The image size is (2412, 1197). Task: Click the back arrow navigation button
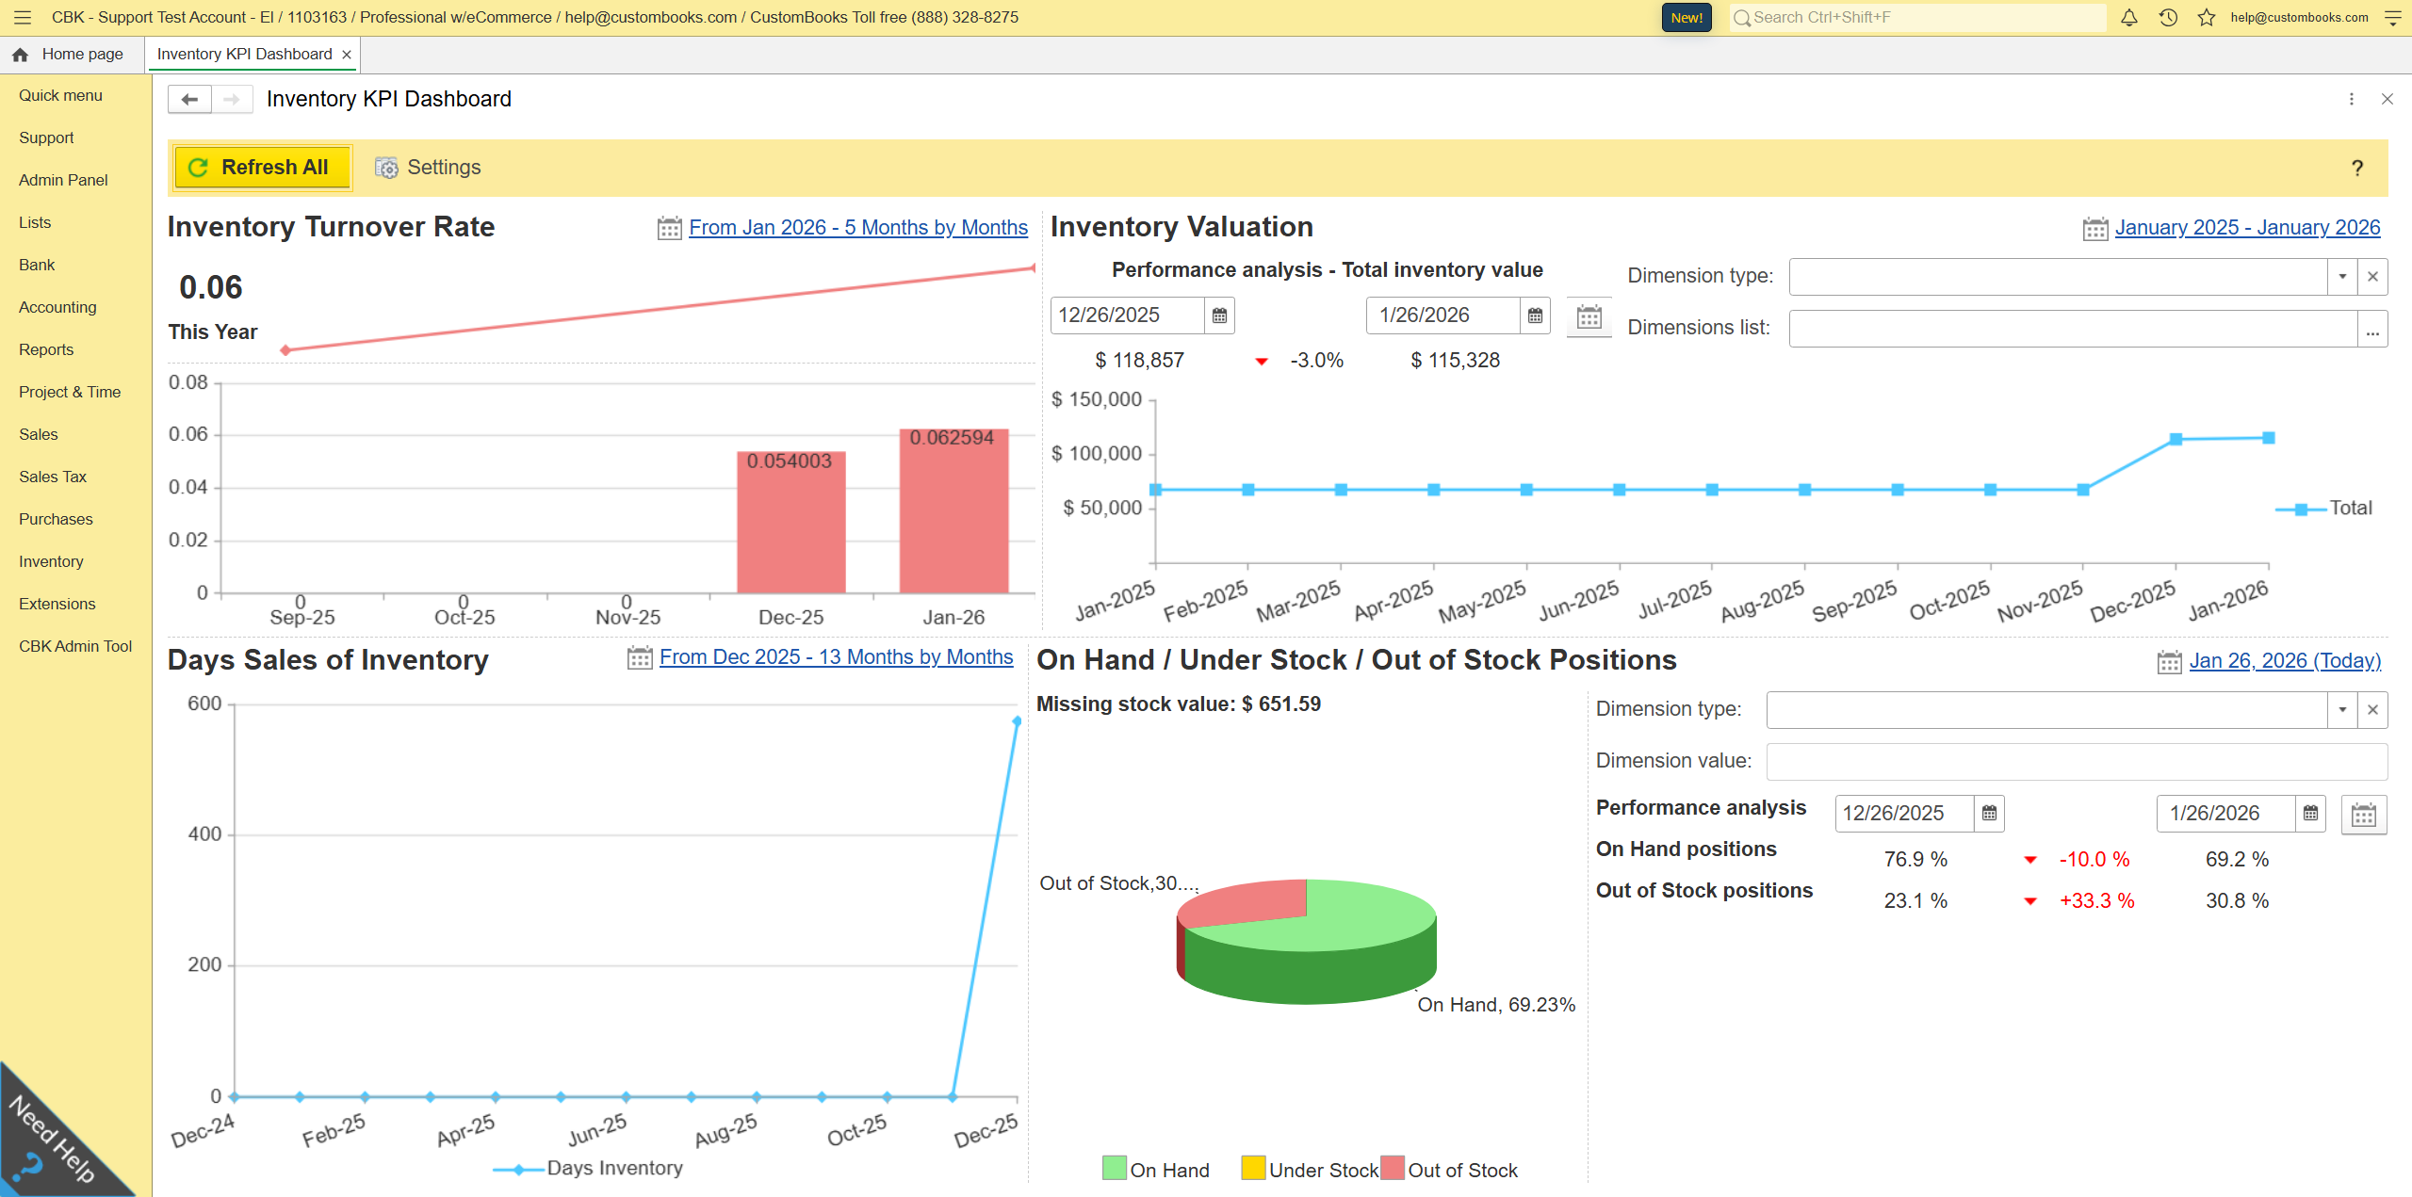tap(189, 99)
